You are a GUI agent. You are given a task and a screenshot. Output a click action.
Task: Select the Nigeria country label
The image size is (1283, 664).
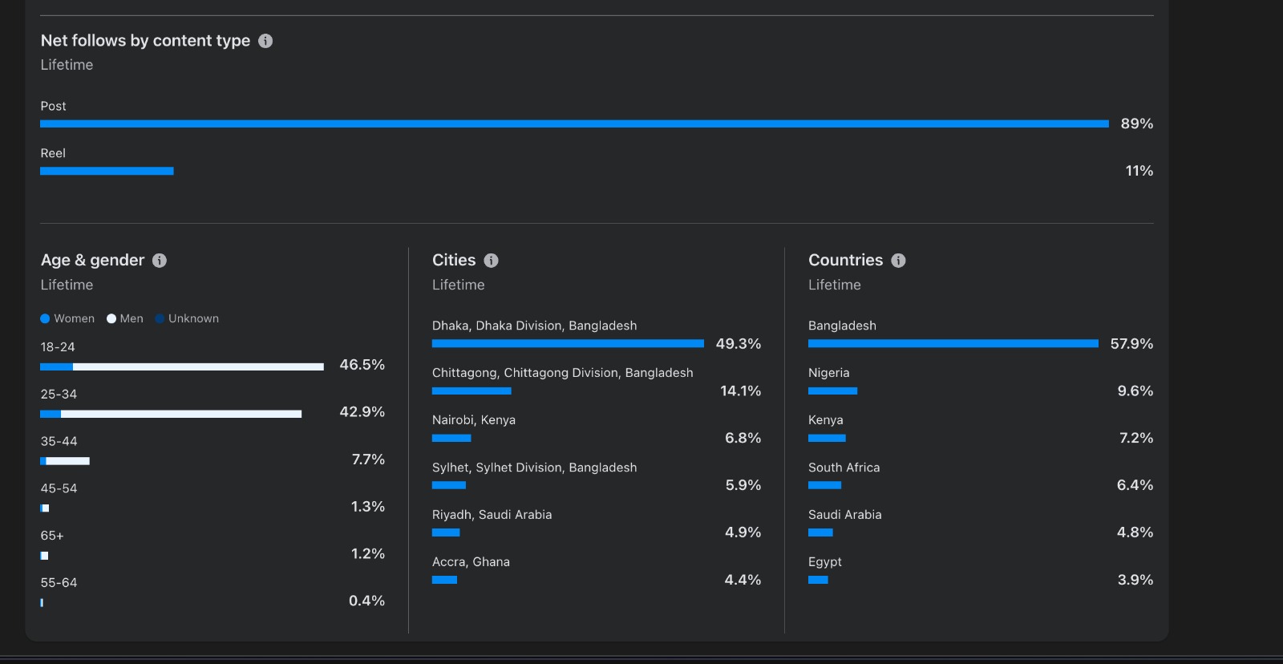pyautogui.click(x=828, y=373)
